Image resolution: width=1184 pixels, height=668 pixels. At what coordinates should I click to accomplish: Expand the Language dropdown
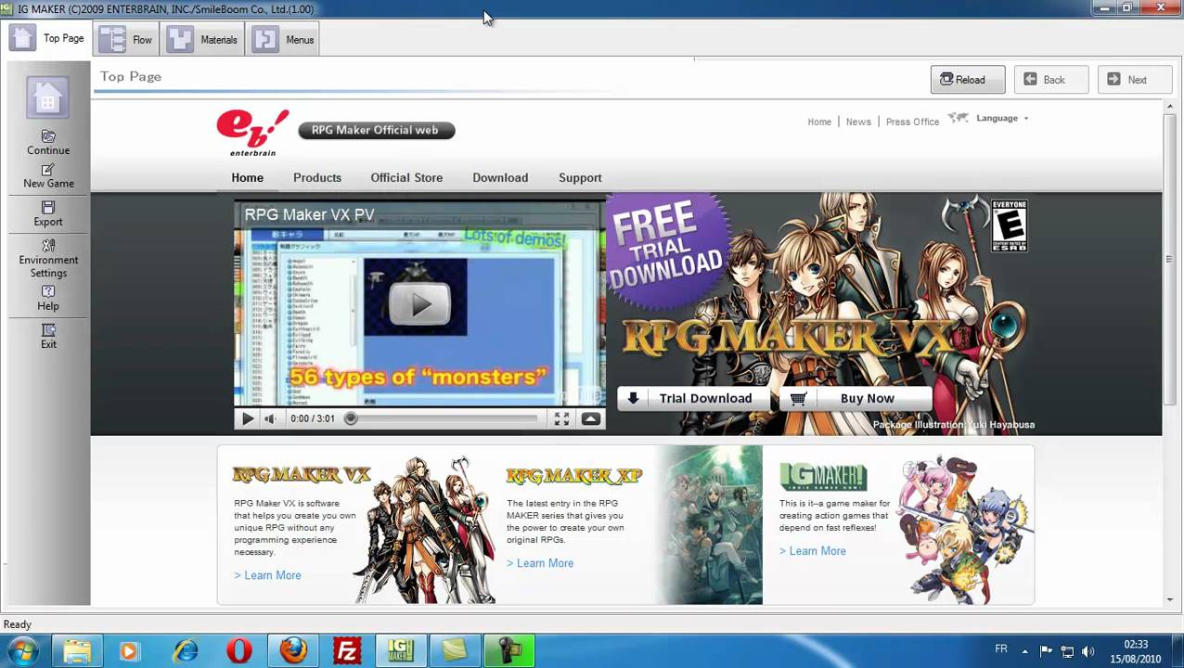coord(1002,118)
